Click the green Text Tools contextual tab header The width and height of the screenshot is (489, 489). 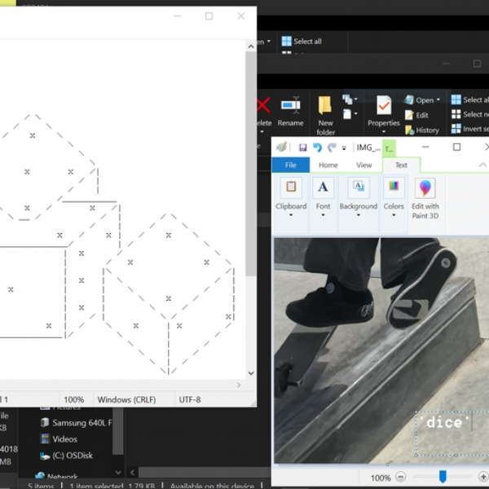pyautogui.click(x=389, y=149)
